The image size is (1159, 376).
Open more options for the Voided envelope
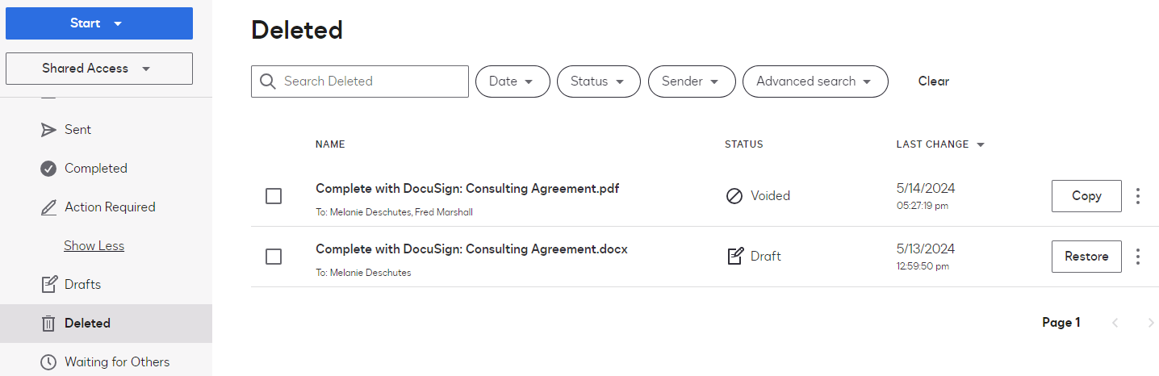tap(1138, 196)
